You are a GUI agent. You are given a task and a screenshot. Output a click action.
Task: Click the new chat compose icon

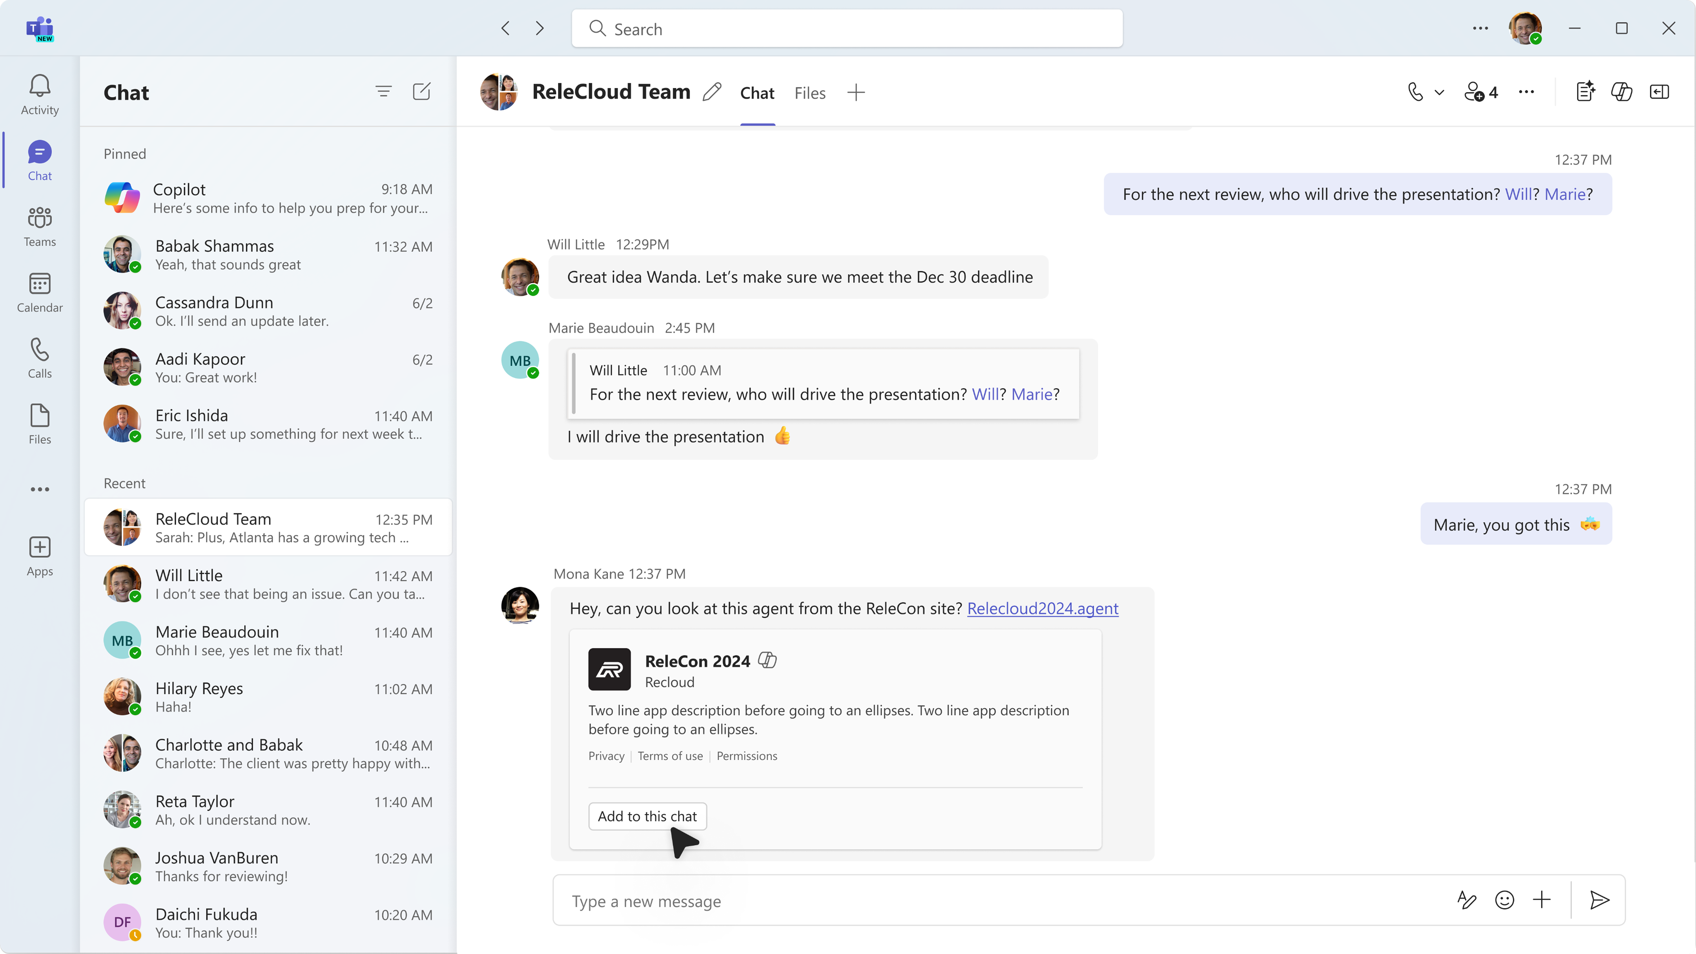[421, 91]
